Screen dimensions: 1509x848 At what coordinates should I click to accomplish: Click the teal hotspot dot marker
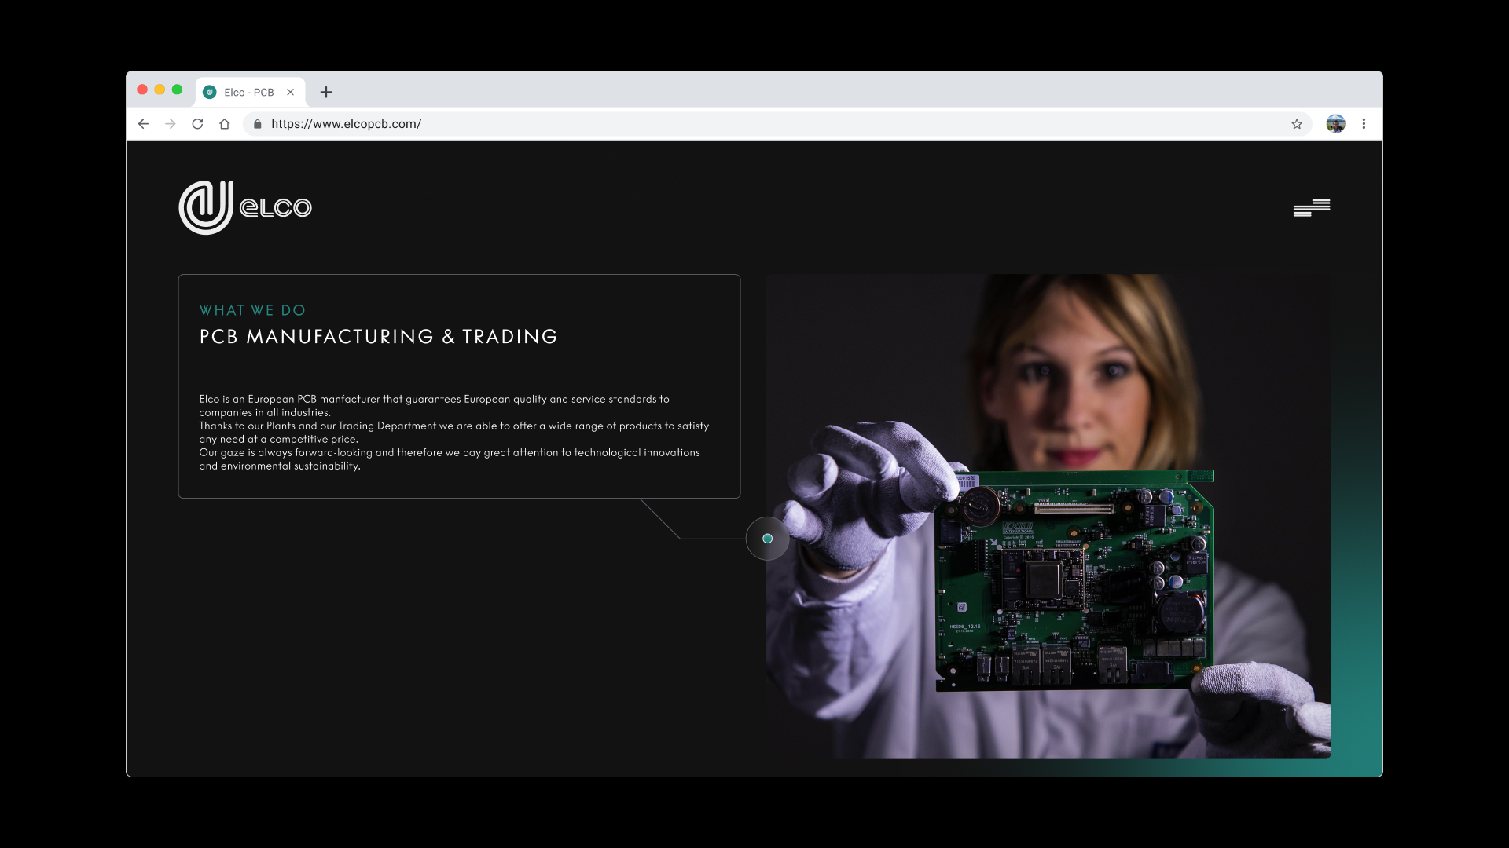[768, 539]
